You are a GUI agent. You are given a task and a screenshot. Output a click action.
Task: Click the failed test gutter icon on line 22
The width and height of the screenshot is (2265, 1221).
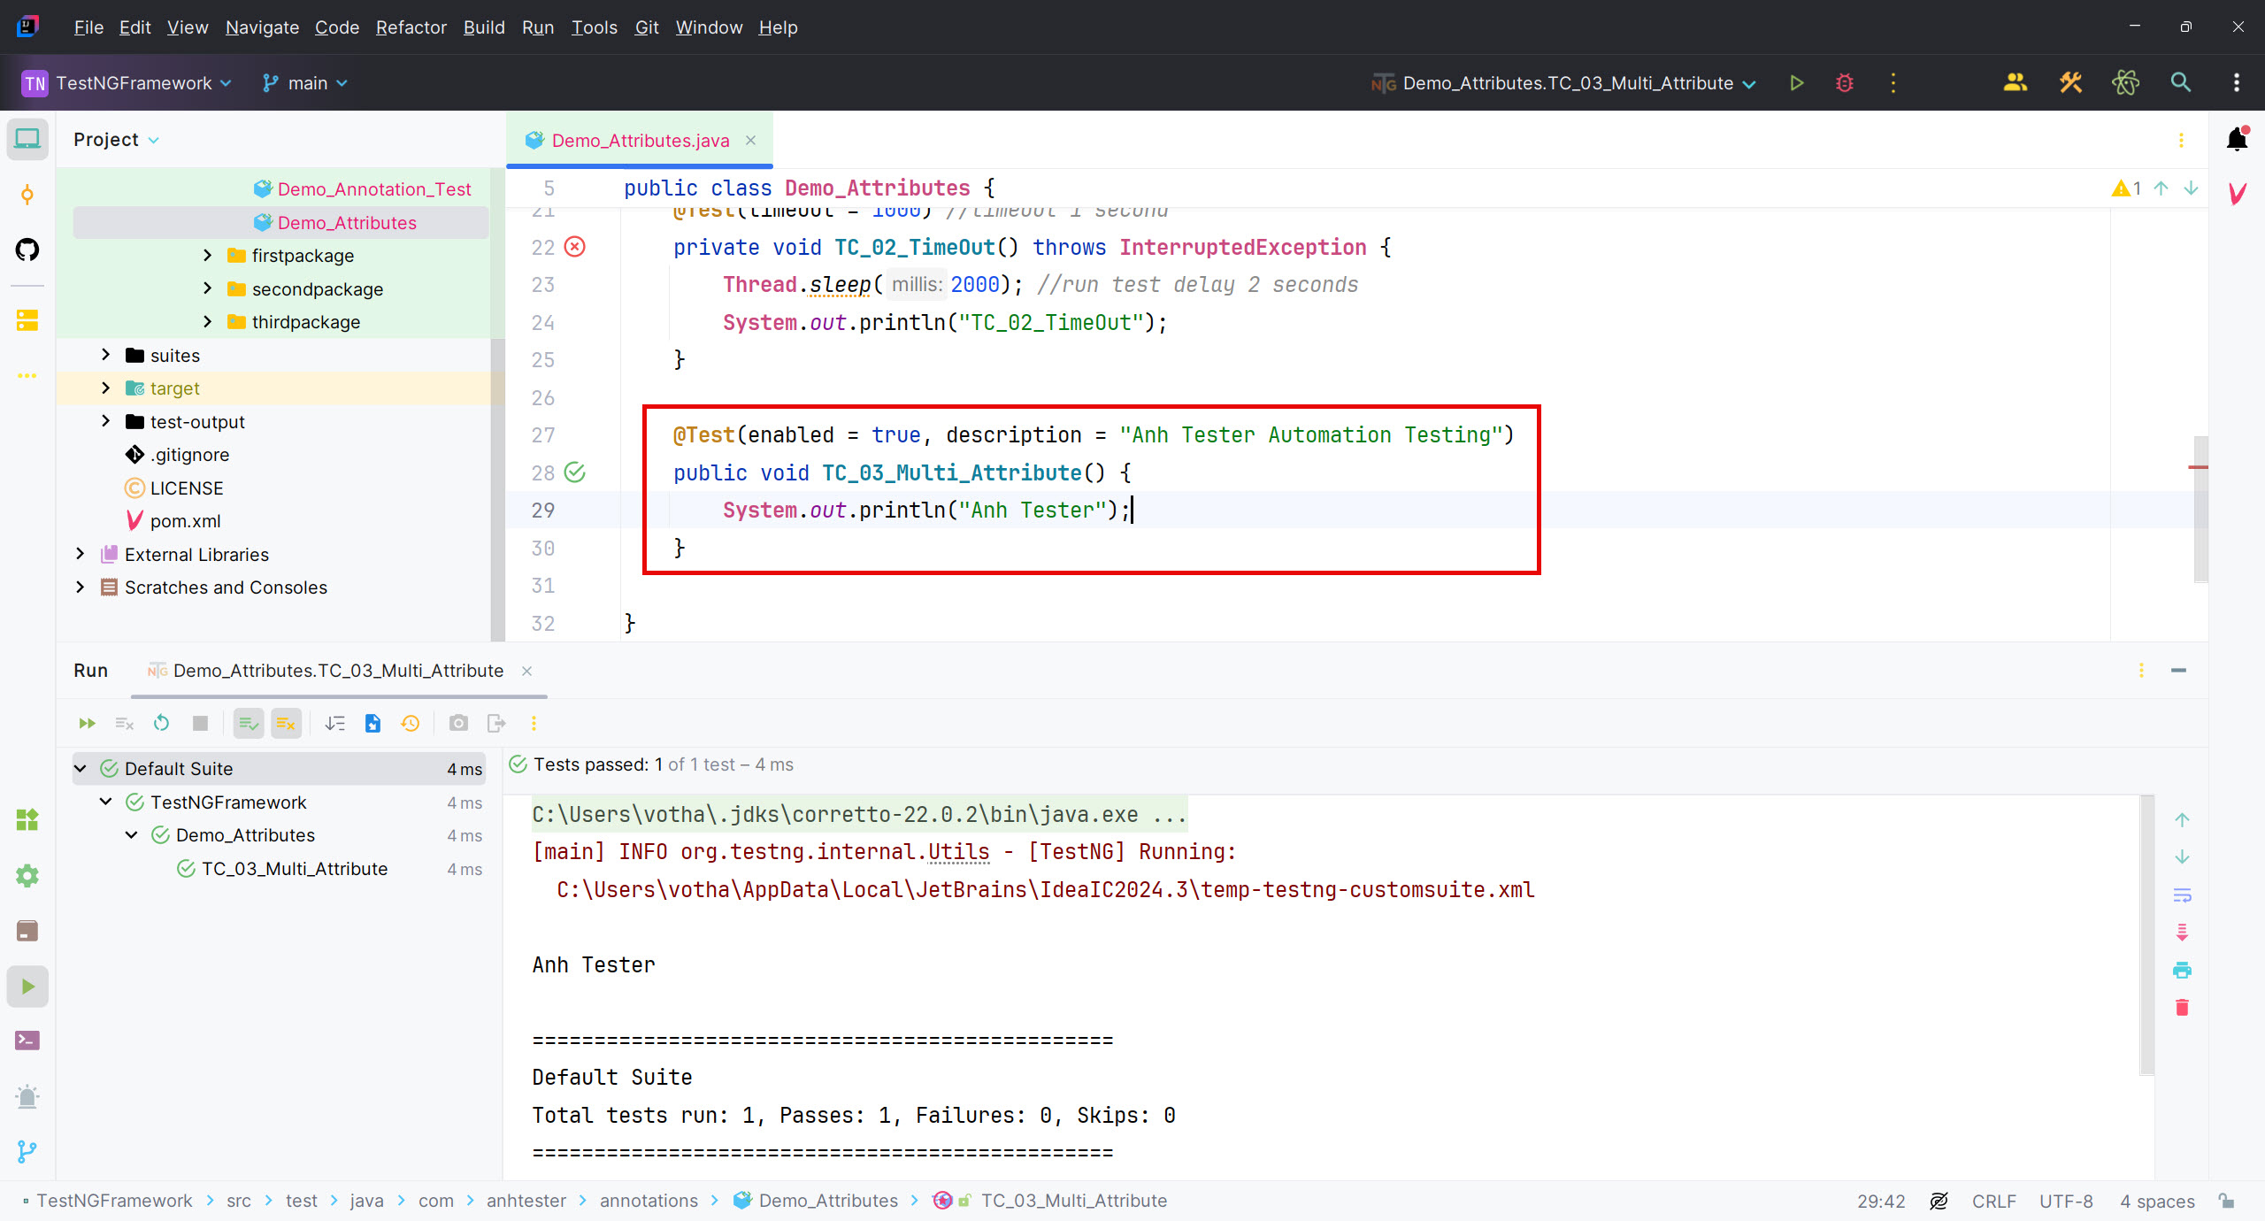[575, 247]
